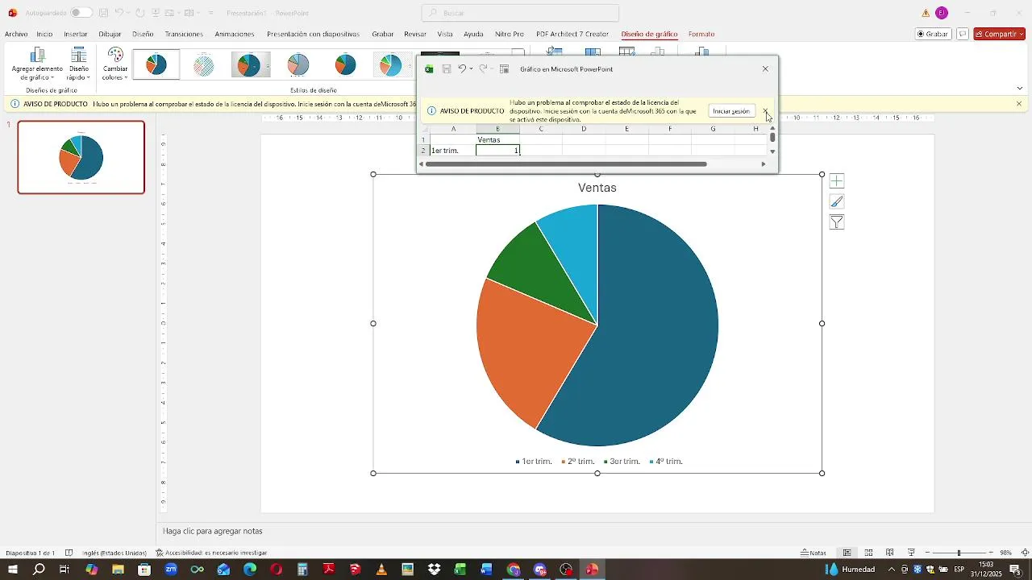
Task: Switch to the Animaciones tab
Action: pyautogui.click(x=235, y=34)
